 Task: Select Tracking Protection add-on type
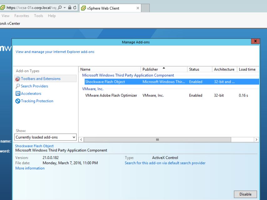(x=37, y=101)
